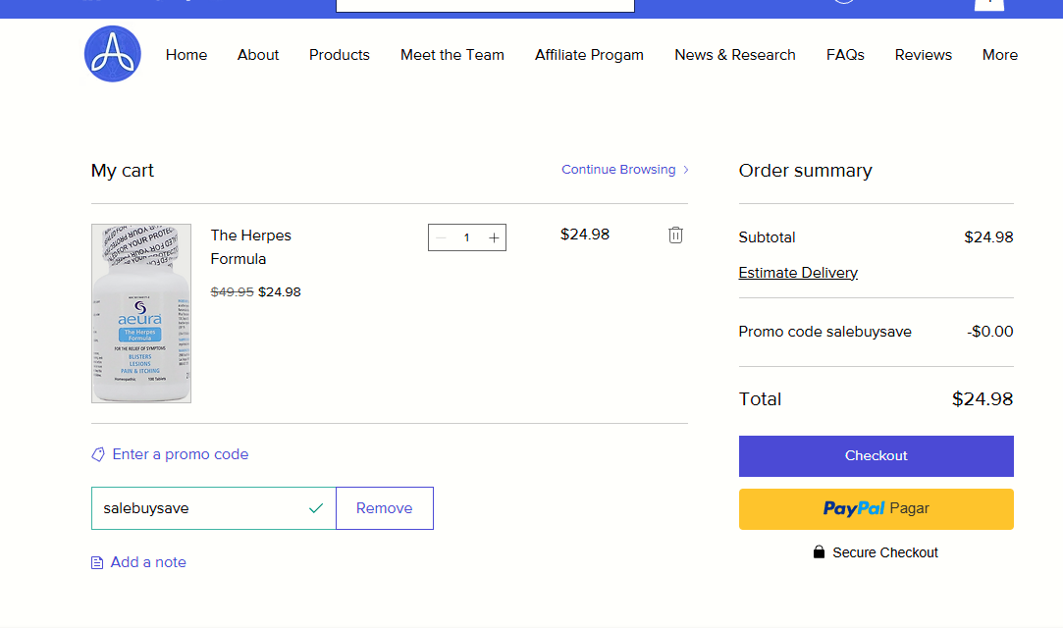This screenshot has width=1063, height=628.
Task: Go to the Products page
Action: (x=340, y=55)
